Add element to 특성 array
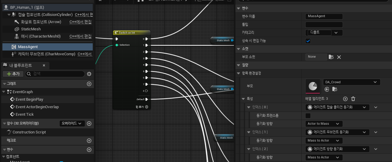 pyautogui.click(x=345, y=99)
